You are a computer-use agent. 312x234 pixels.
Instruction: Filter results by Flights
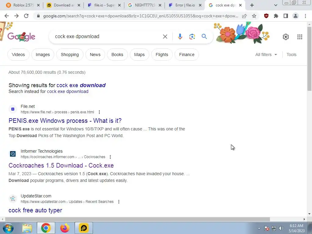click(x=162, y=55)
